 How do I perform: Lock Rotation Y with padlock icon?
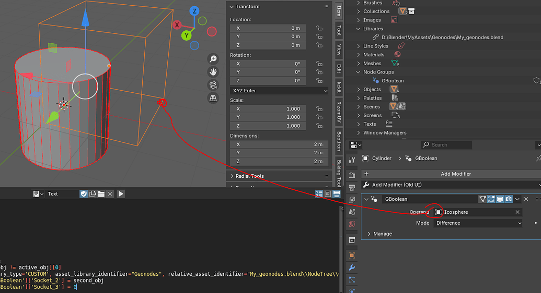pyautogui.click(x=319, y=72)
